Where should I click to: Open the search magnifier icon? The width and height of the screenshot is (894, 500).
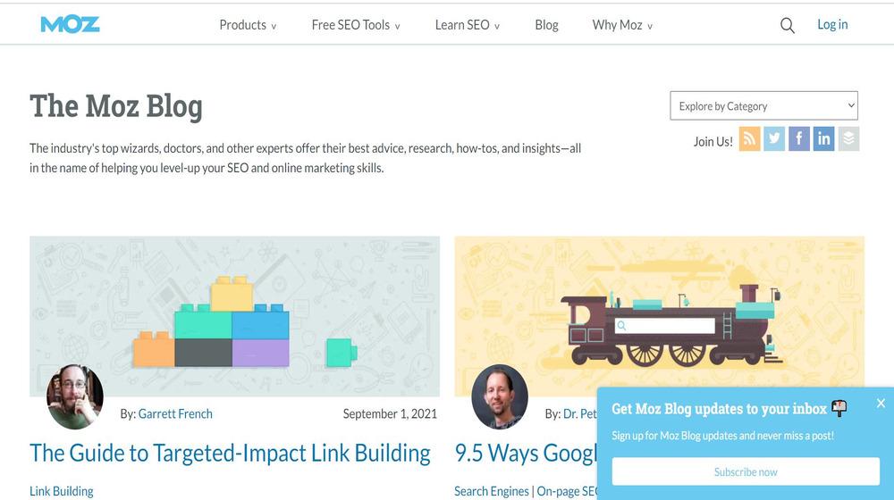tap(787, 26)
